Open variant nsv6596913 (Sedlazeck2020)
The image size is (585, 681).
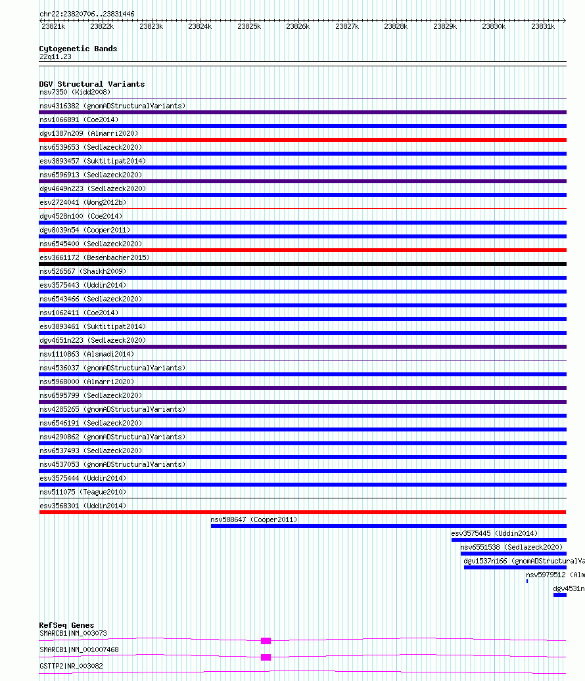coord(91,175)
